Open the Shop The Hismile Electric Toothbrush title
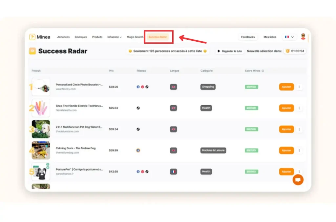336x222 pixels. click(x=79, y=106)
